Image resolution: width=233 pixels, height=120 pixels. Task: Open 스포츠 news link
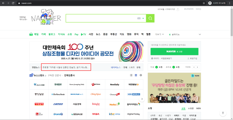(x=132, y=67)
